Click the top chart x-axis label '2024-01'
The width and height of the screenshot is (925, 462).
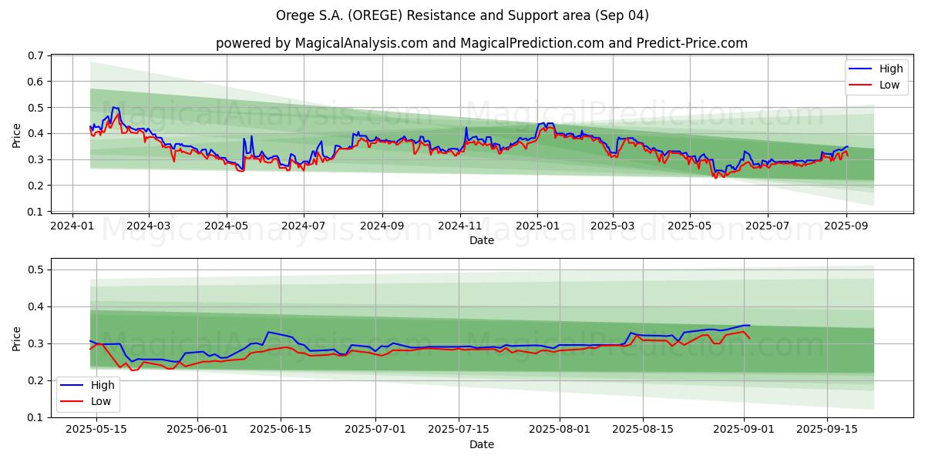[x=72, y=226]
